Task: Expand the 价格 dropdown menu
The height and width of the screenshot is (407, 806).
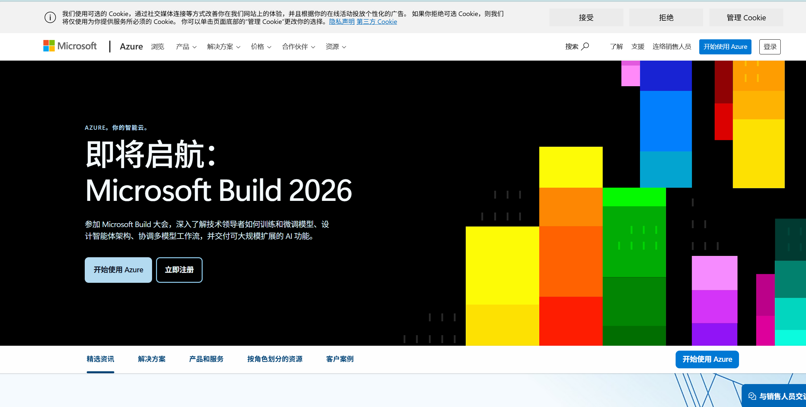Action: [261, 47]
